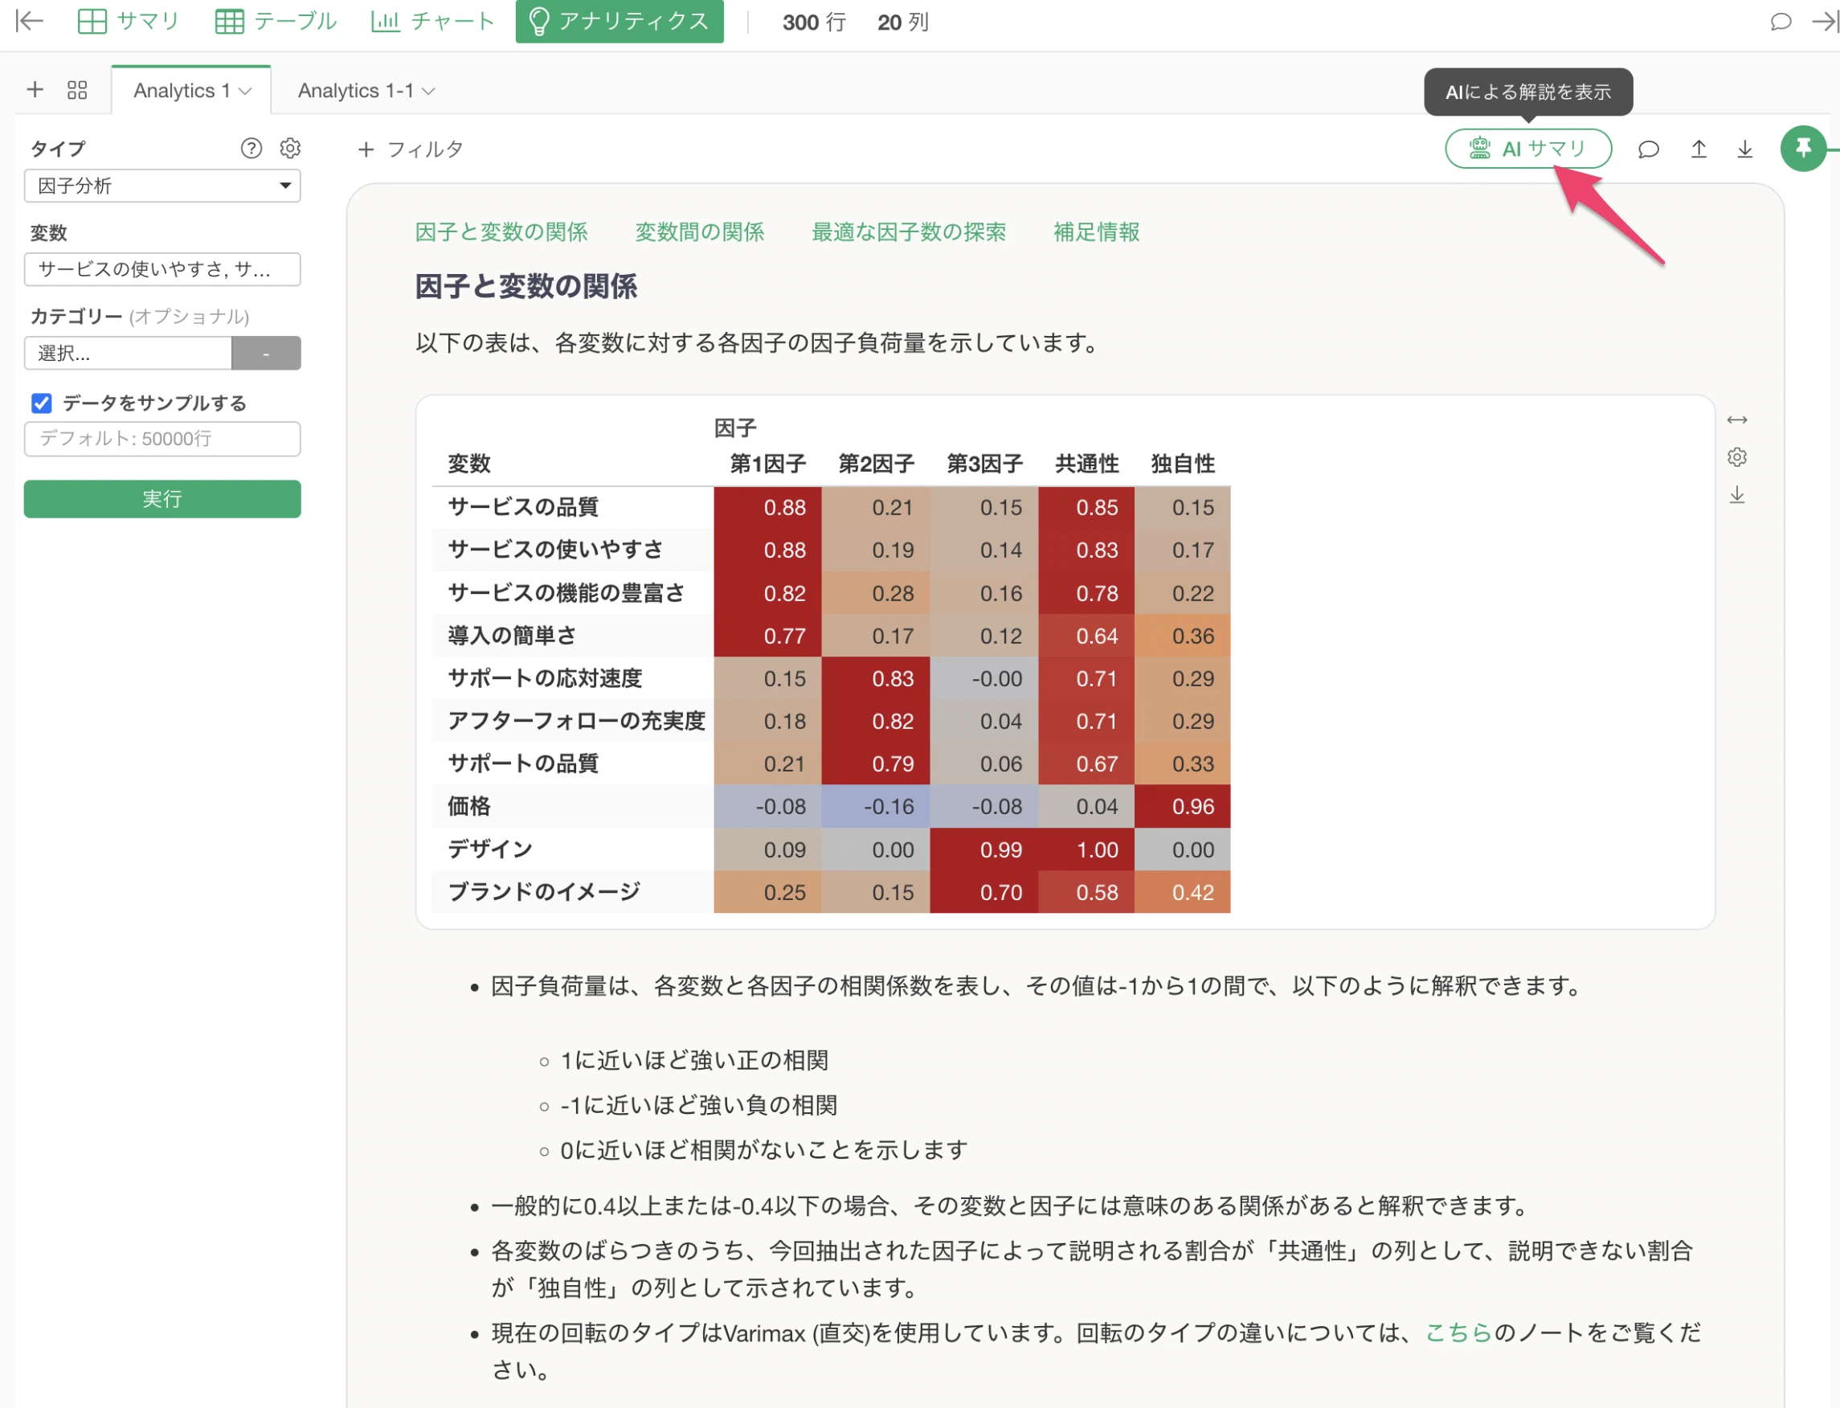This screenshot has width=1840, height=1408.
Task: Open table settings gear beside factor table
Action: pos(1737,456)
